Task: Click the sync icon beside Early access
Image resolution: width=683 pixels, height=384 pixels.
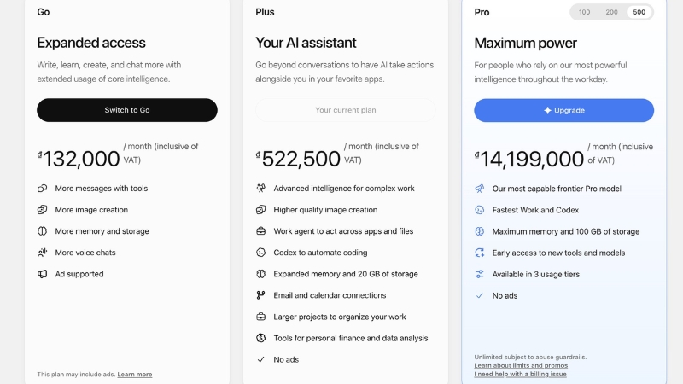Action: 479,253
